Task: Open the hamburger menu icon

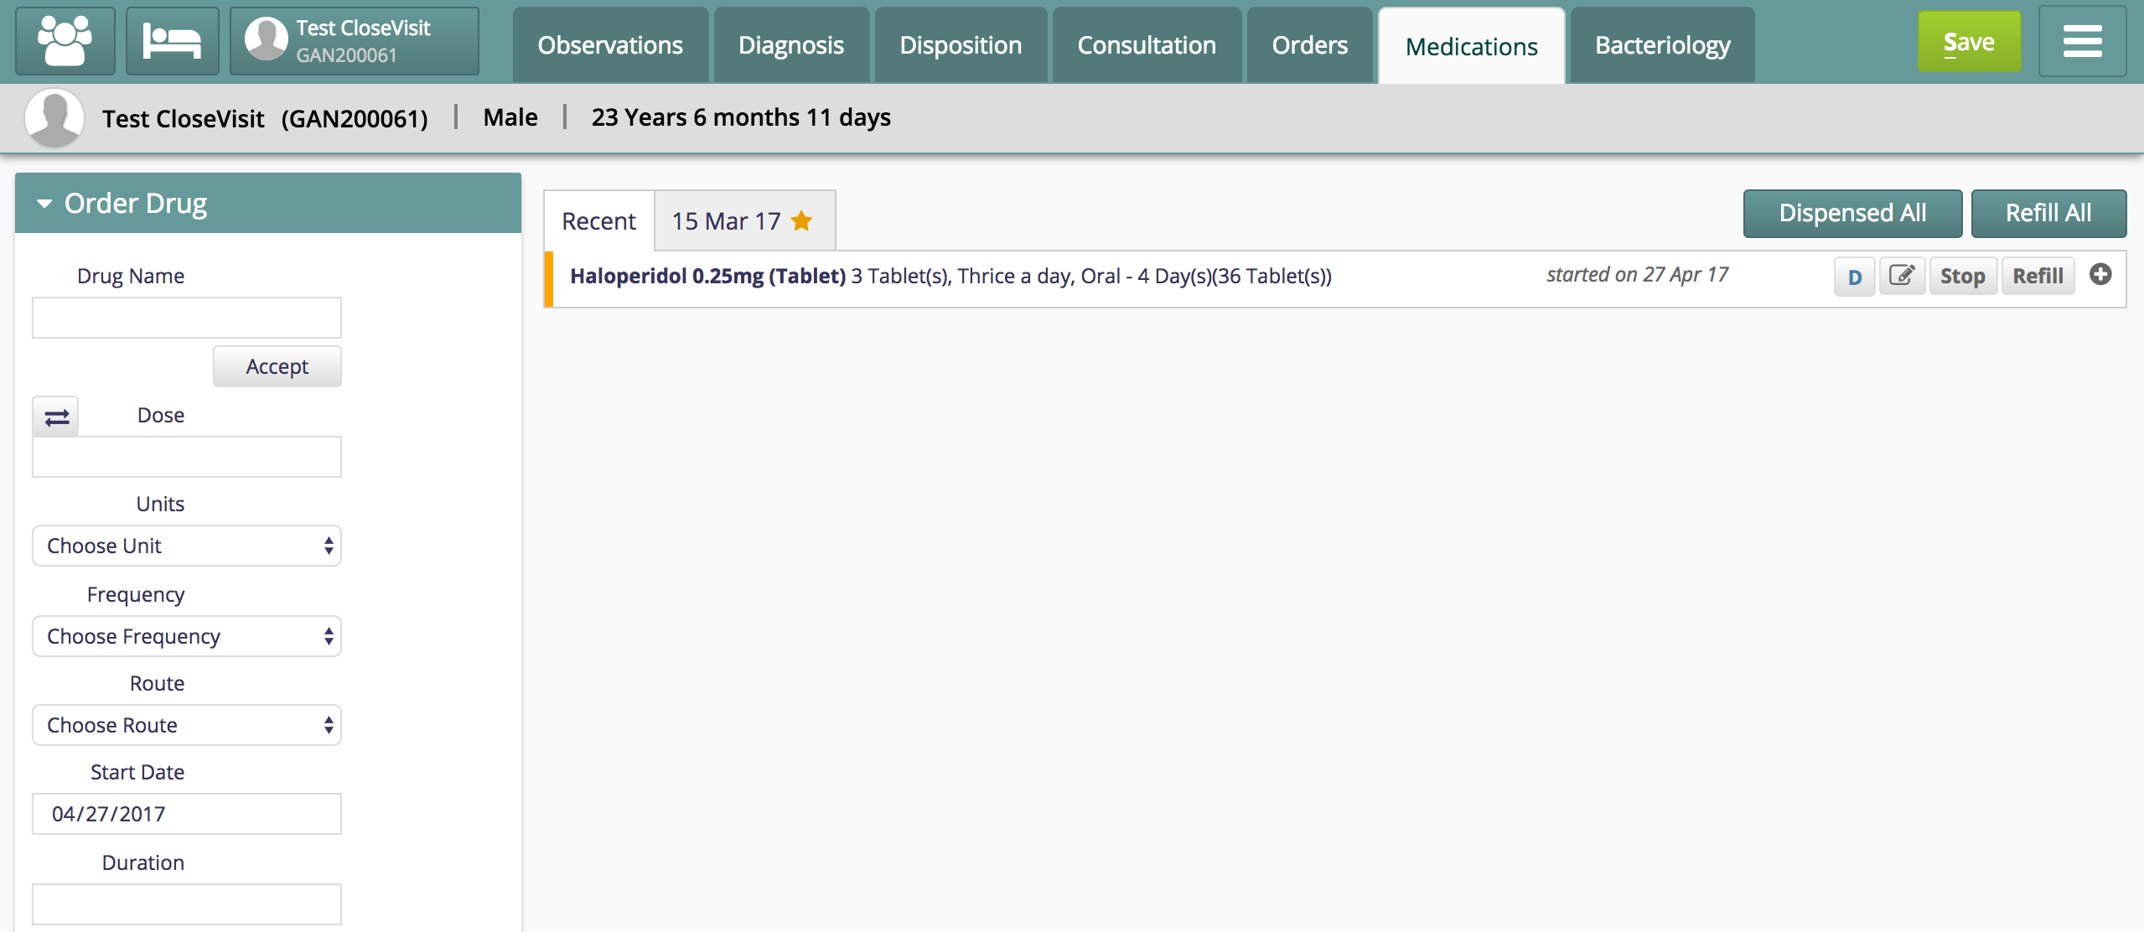Action: pyautogui.click(x=2082, y=42)
